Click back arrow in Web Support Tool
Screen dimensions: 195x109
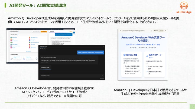(120, 31)
